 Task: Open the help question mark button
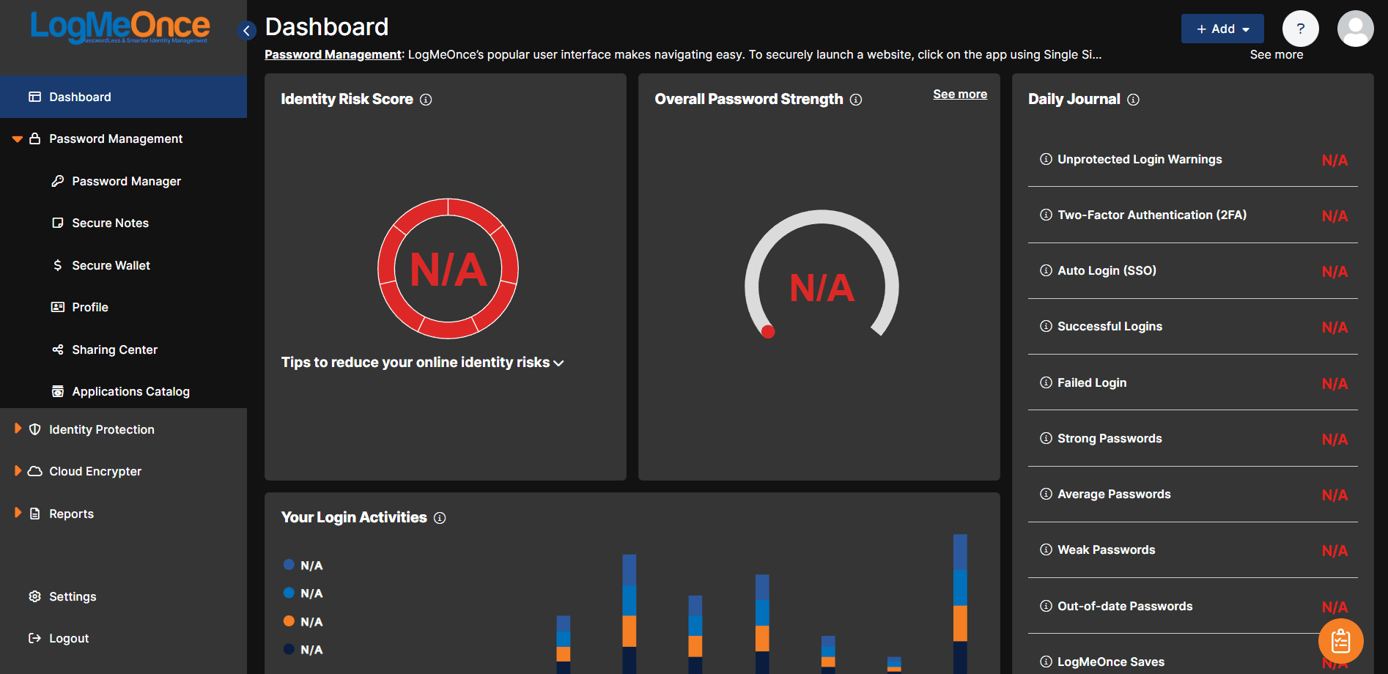click(1300, 29)
